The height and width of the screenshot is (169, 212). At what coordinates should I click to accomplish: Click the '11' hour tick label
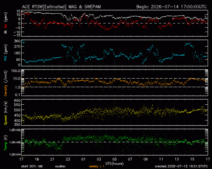click(x=161, y=159)
